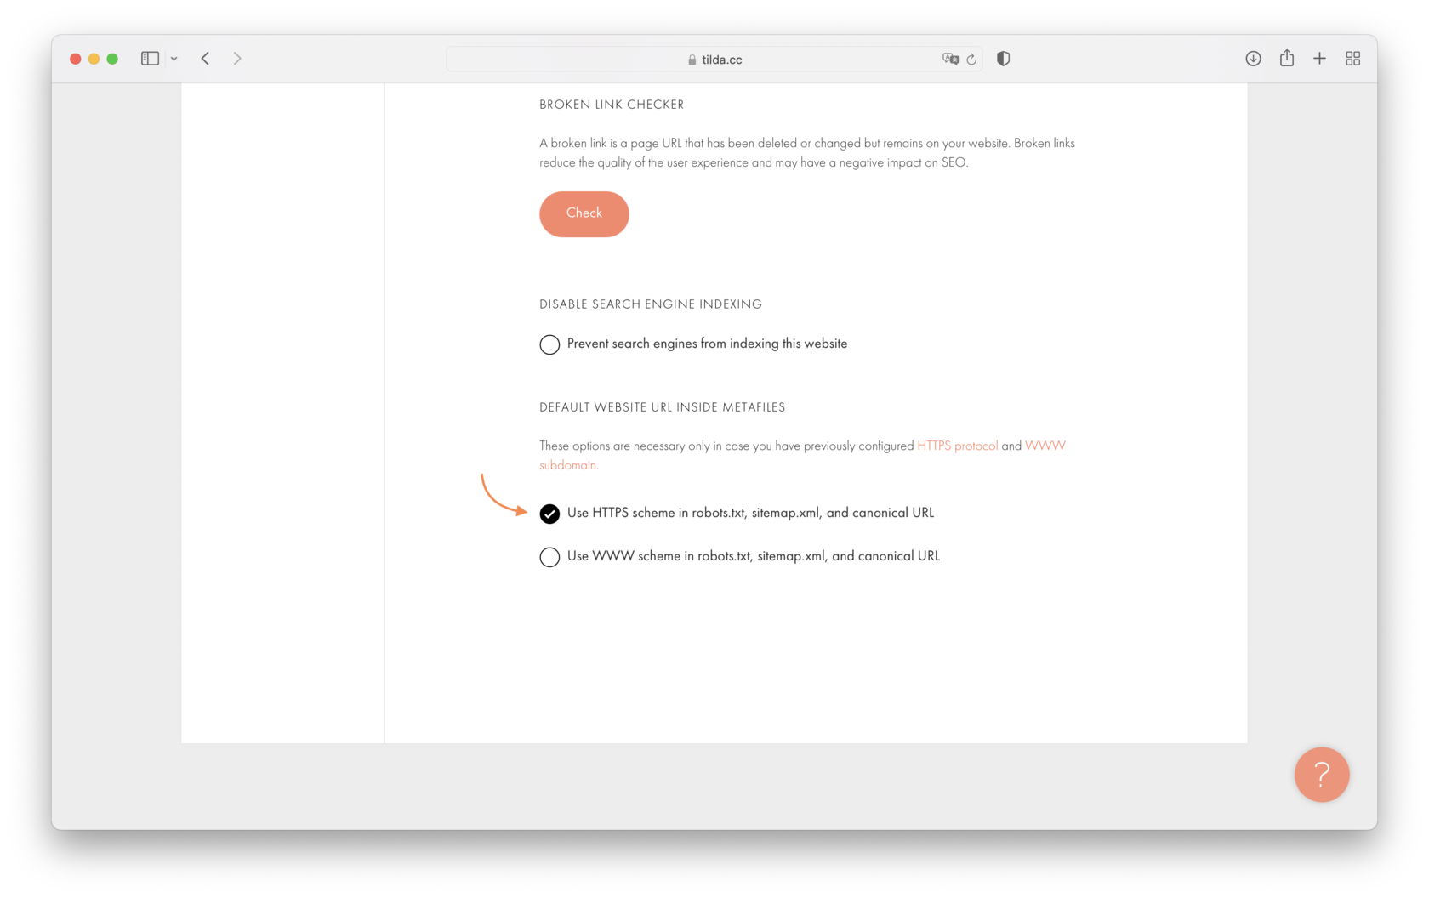The height and width of the screenshot is (898, 1429).
Task: Open a new tab with plus icon
Action: [x=1319, y=59]
